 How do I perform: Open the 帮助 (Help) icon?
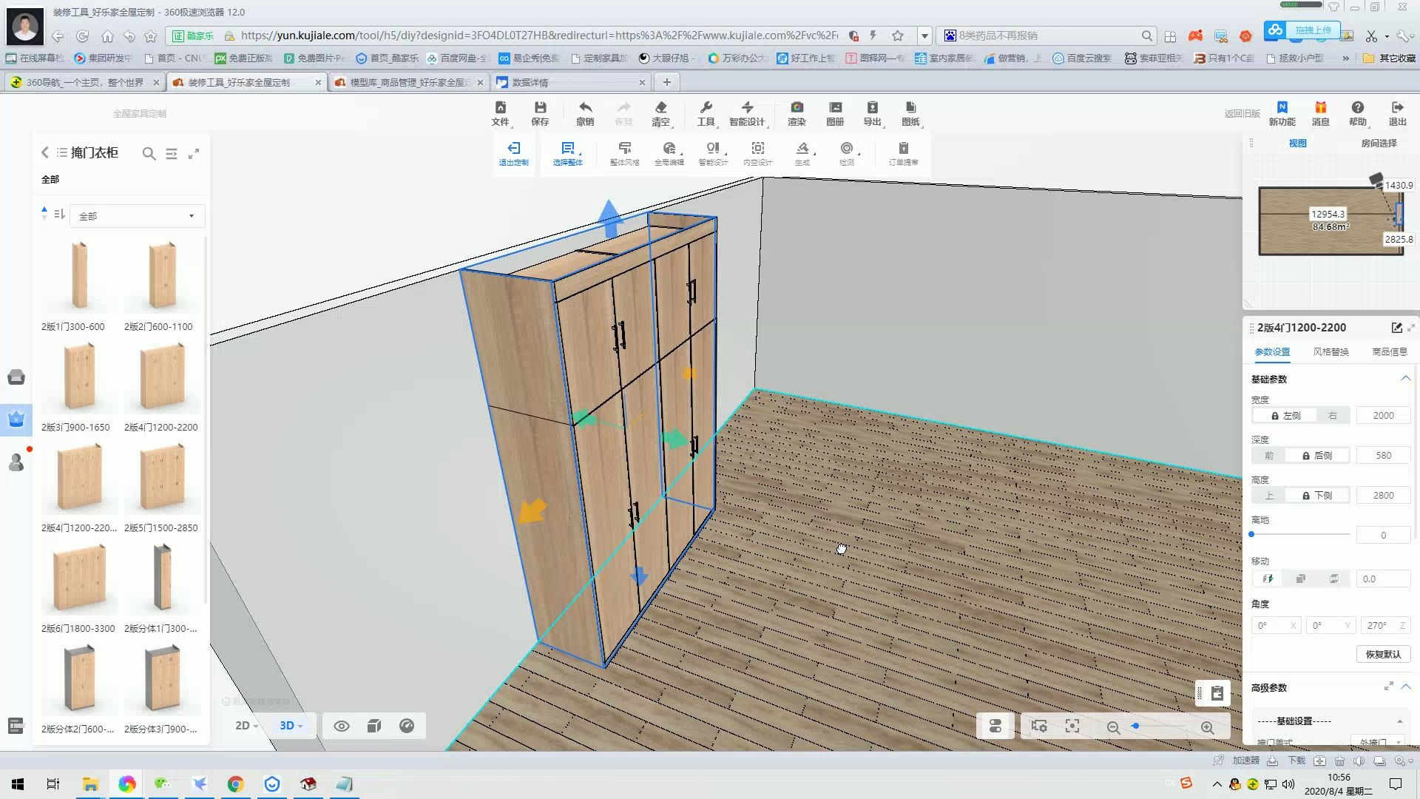pyautogui.click(x=1358, y=114)
